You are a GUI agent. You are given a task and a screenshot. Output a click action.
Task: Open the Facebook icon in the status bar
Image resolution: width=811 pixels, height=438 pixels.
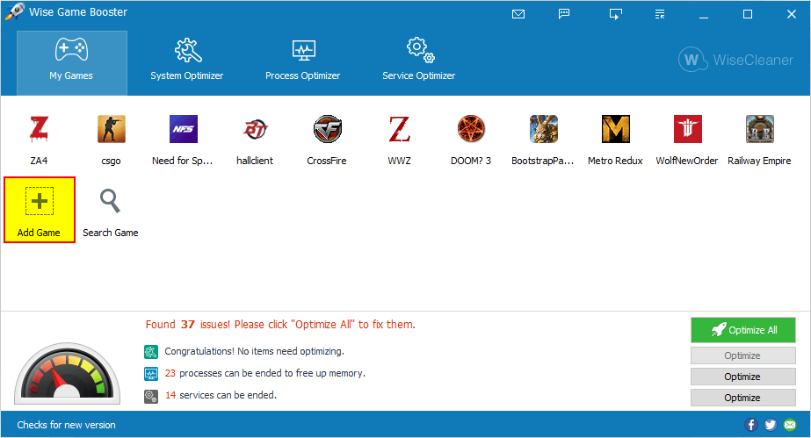[x=751, y=425]
